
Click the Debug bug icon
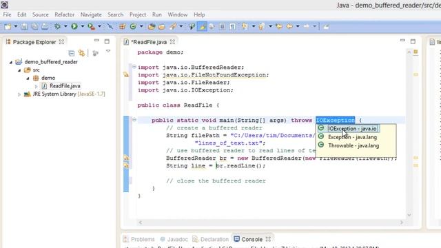coord(57,26)
